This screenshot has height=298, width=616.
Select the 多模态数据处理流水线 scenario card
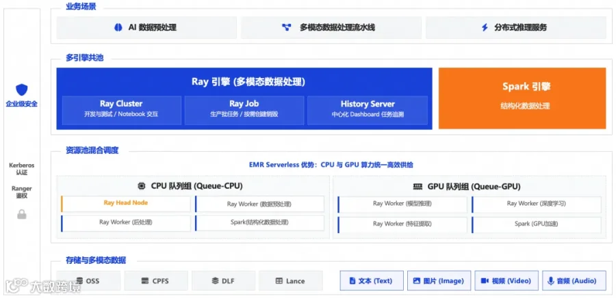(x=331, y=27)
